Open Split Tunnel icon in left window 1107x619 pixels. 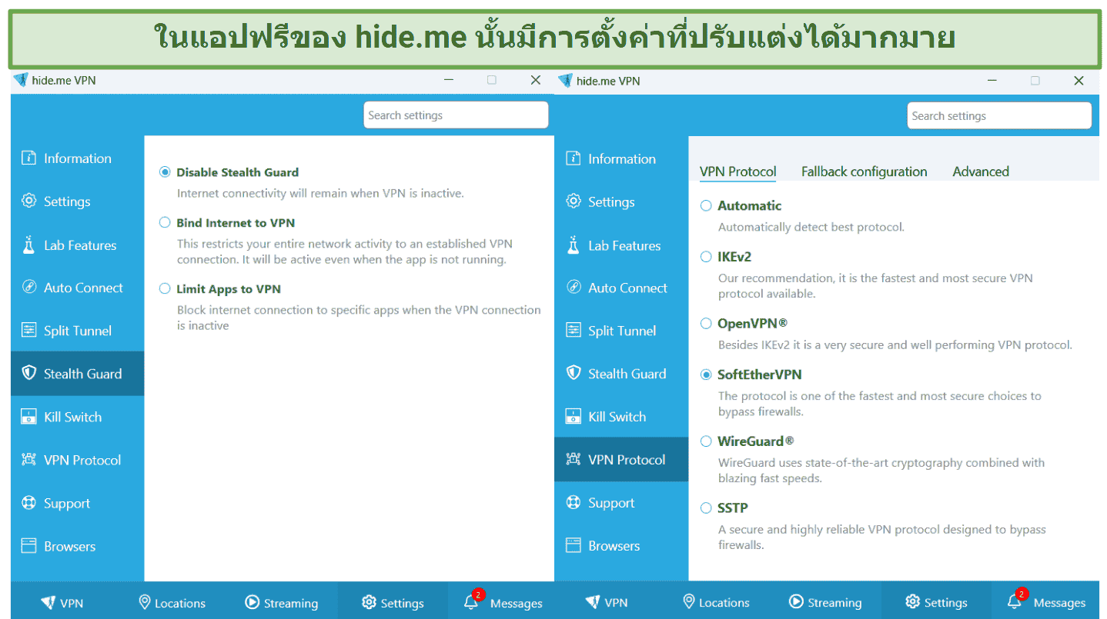point(29,331)
